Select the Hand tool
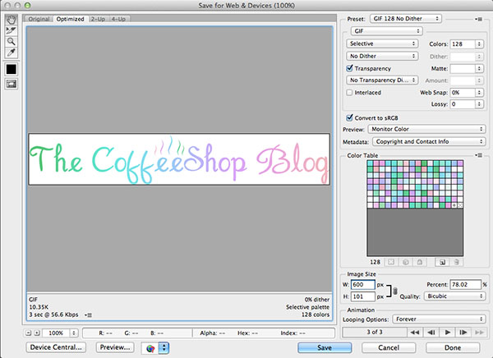The width and height of the screenshot is (493, 358). 12,20
